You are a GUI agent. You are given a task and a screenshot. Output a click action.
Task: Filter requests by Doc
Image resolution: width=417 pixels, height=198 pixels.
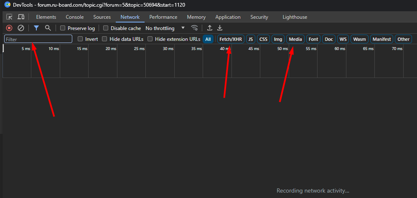click(329, 39)
